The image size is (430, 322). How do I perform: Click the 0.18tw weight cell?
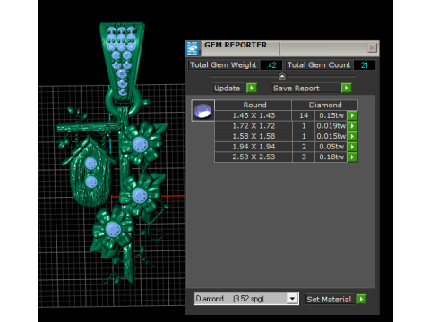point(331,157)
